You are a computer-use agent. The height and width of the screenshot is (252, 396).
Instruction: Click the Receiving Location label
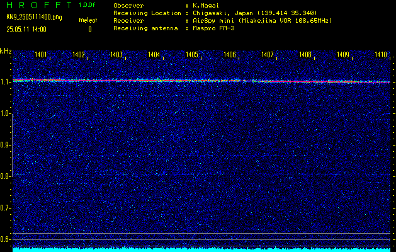(147, 13)
